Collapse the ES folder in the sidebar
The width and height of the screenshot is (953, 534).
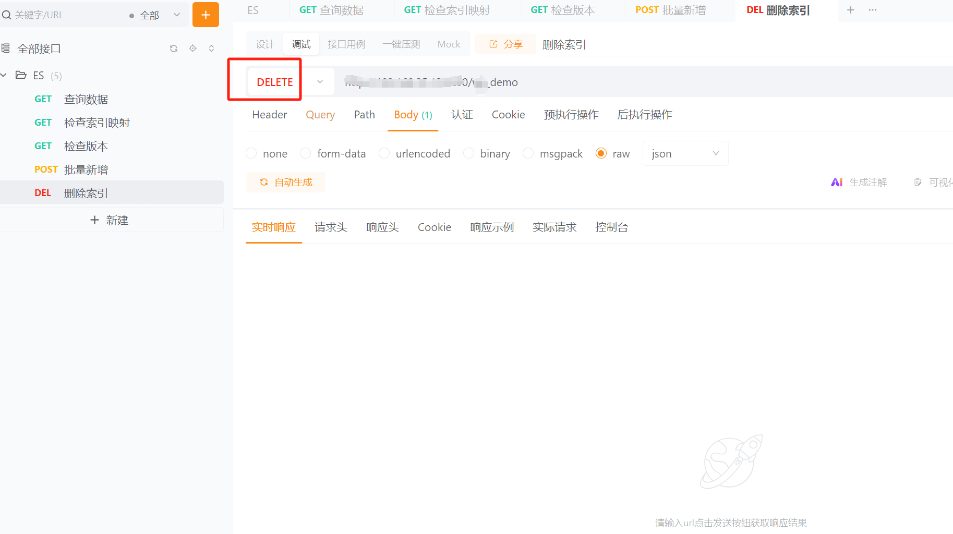[x=4, y=75]
